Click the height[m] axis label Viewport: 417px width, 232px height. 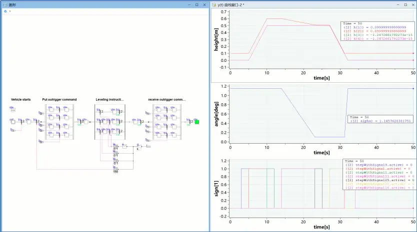coord(216,39)
